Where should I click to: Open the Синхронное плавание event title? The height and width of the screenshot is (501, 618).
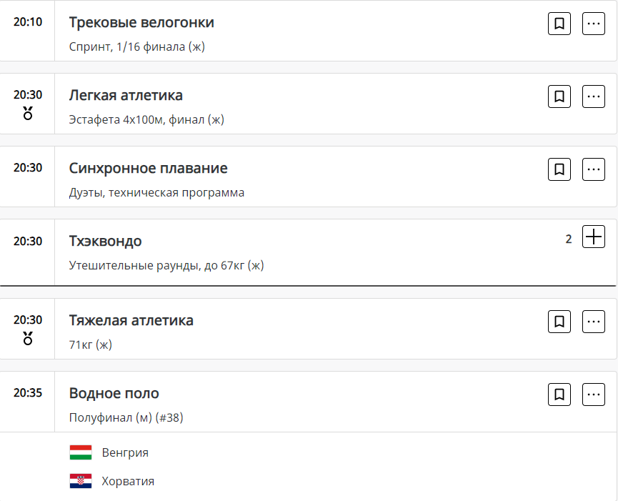click(148, 169)
